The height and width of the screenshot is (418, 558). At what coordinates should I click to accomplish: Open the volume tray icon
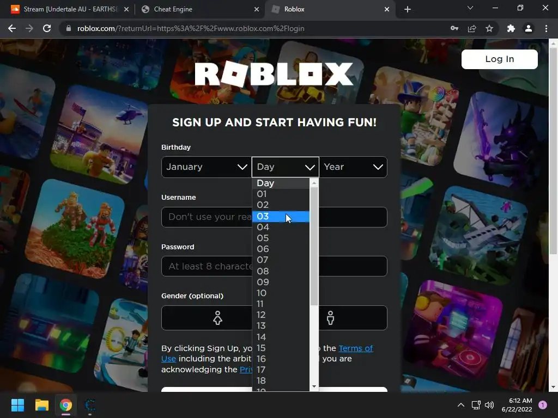click(x=490, y=405)
